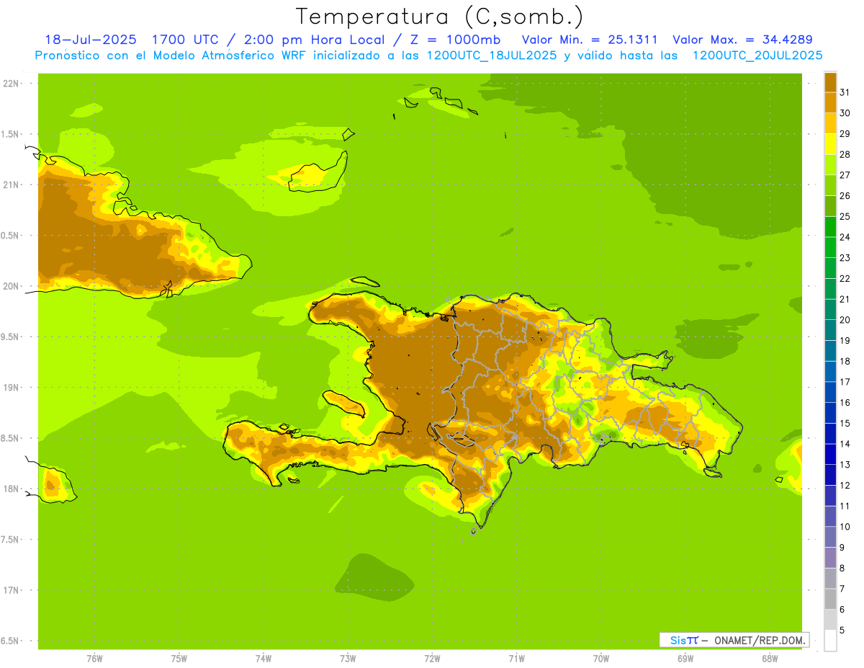Screen dimensions: 864x668
Task: Select the date "18-Jul-2025" in the header
Action: click(x=91, y=40)
